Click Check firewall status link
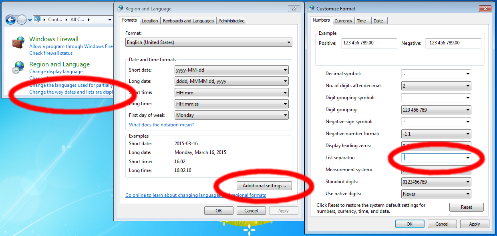The width and height of the screenshot is (497, 236). point(51,53)
